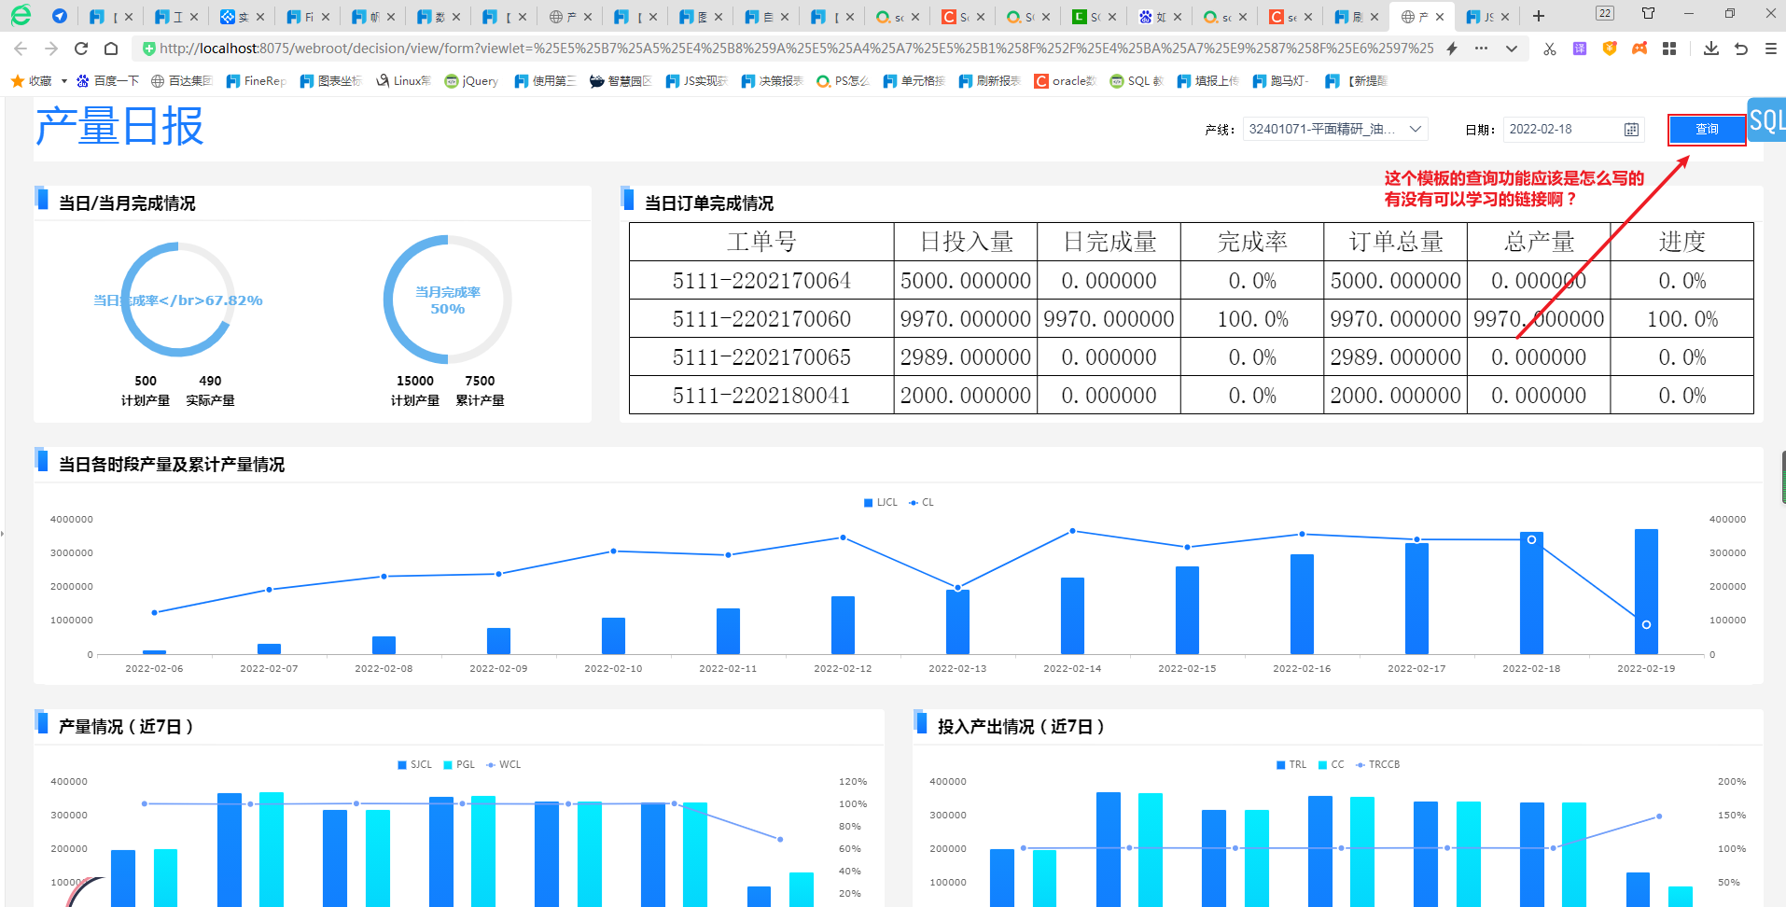Toggle the WCL legend series
This screenshot has width=1786, height=907.
[503, 764]
